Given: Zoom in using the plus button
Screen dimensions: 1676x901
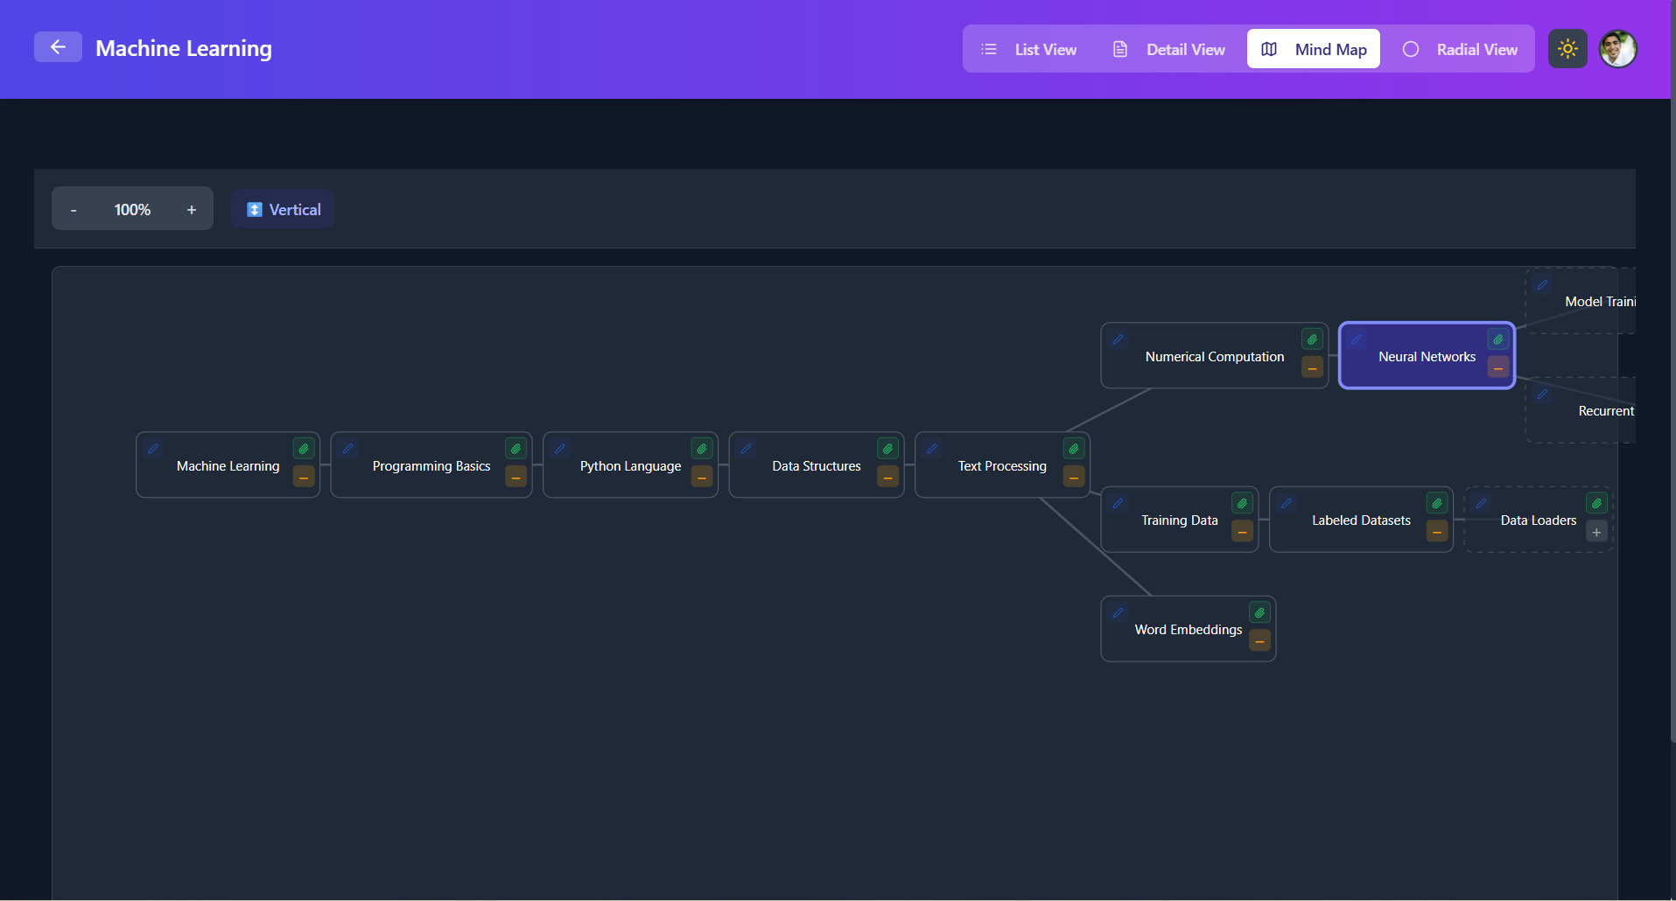Looking at the screenshot, I should pos(191,209).
